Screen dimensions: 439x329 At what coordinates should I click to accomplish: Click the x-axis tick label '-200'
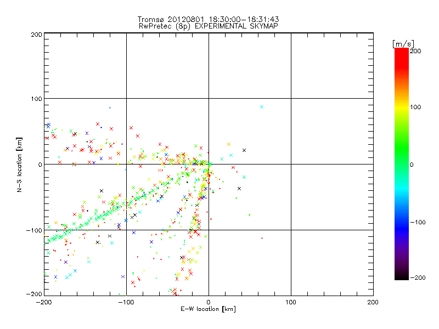click(44, 302)
